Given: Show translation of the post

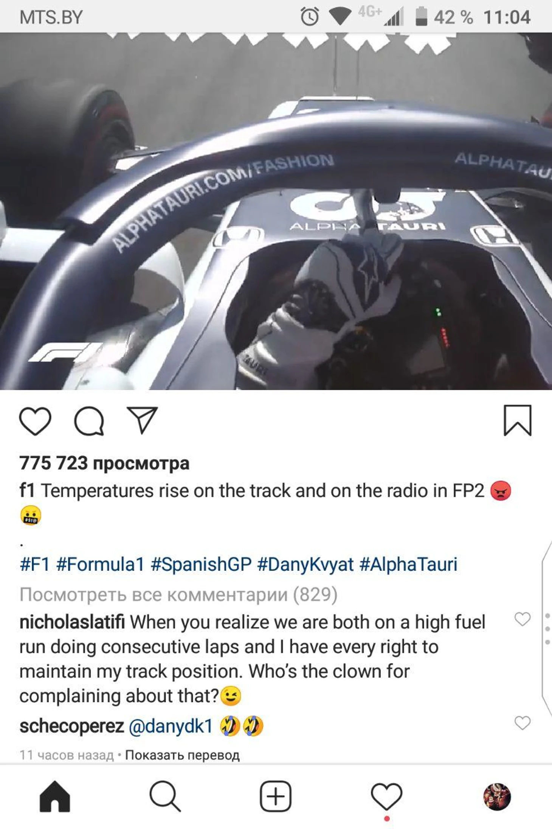Looking at the screenshot, I should tap(182, 755).
